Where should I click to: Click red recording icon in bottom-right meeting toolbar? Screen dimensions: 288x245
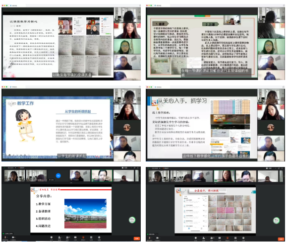tap(228, 238)
